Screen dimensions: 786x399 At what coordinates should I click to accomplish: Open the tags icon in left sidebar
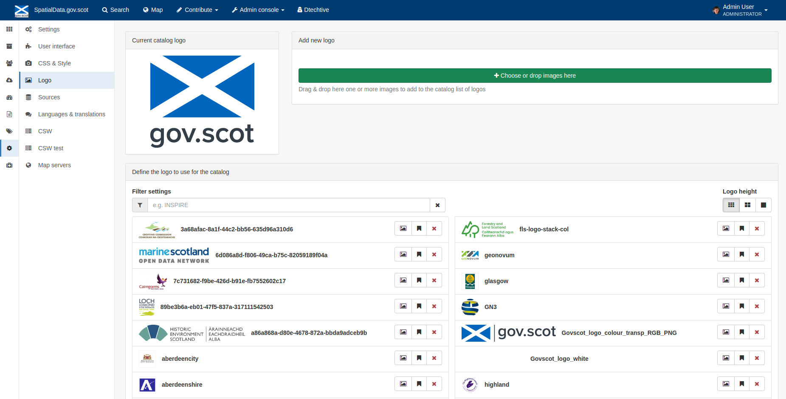[9, 131]
